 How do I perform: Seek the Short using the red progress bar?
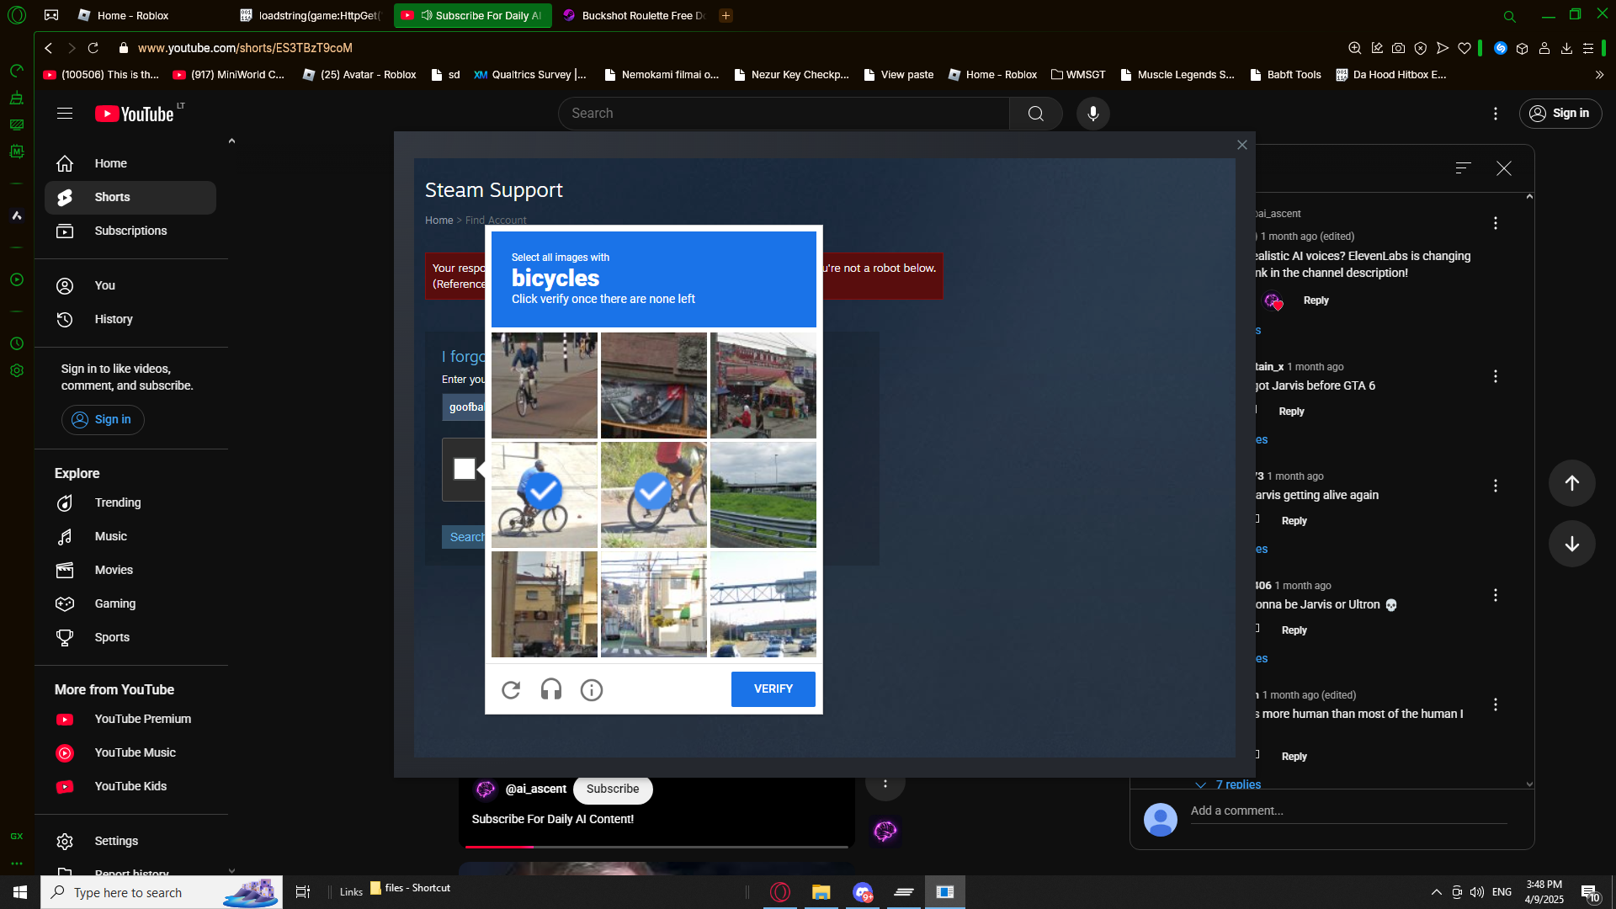(x=656, y=847)
